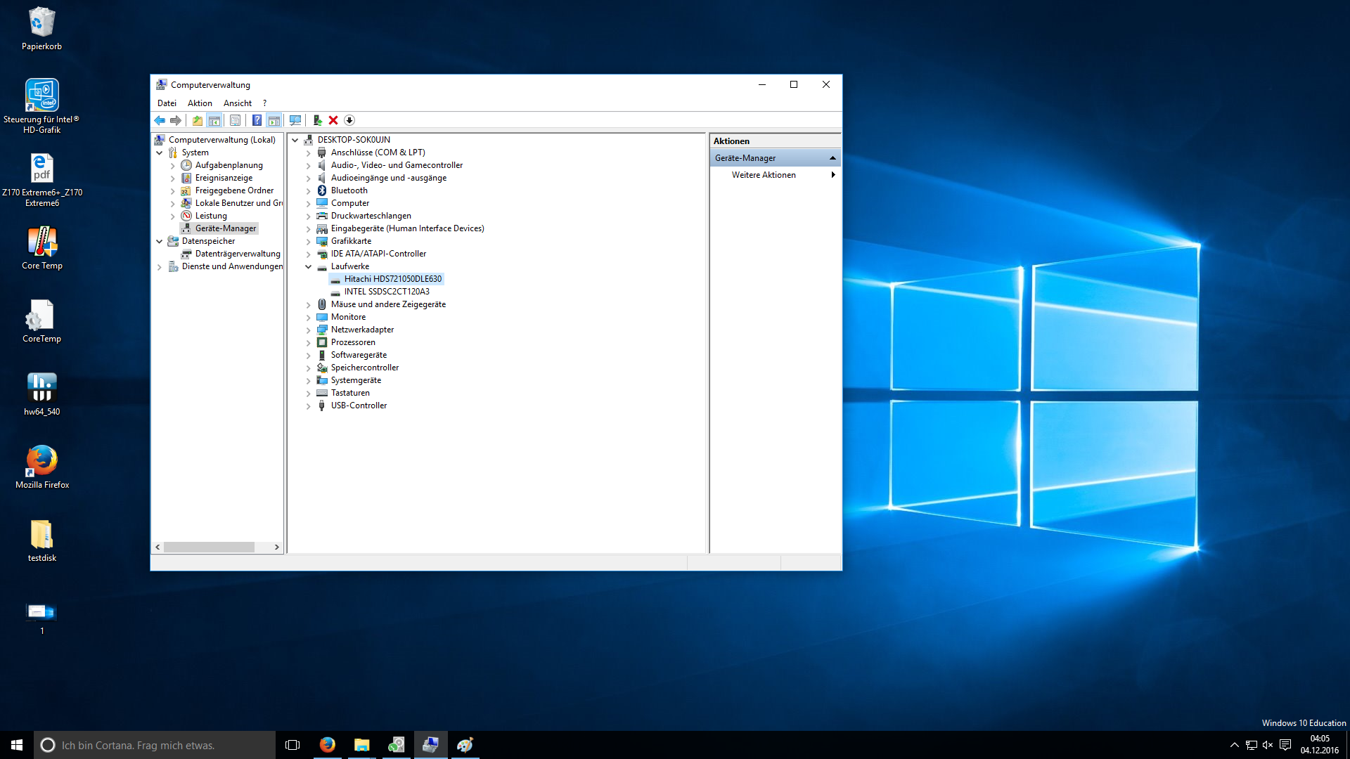Image resolution: width=1350 pixels, height=759 pixels.
Task: Click the blue Back arrow in toolbar
Action: tap(160, 120)
